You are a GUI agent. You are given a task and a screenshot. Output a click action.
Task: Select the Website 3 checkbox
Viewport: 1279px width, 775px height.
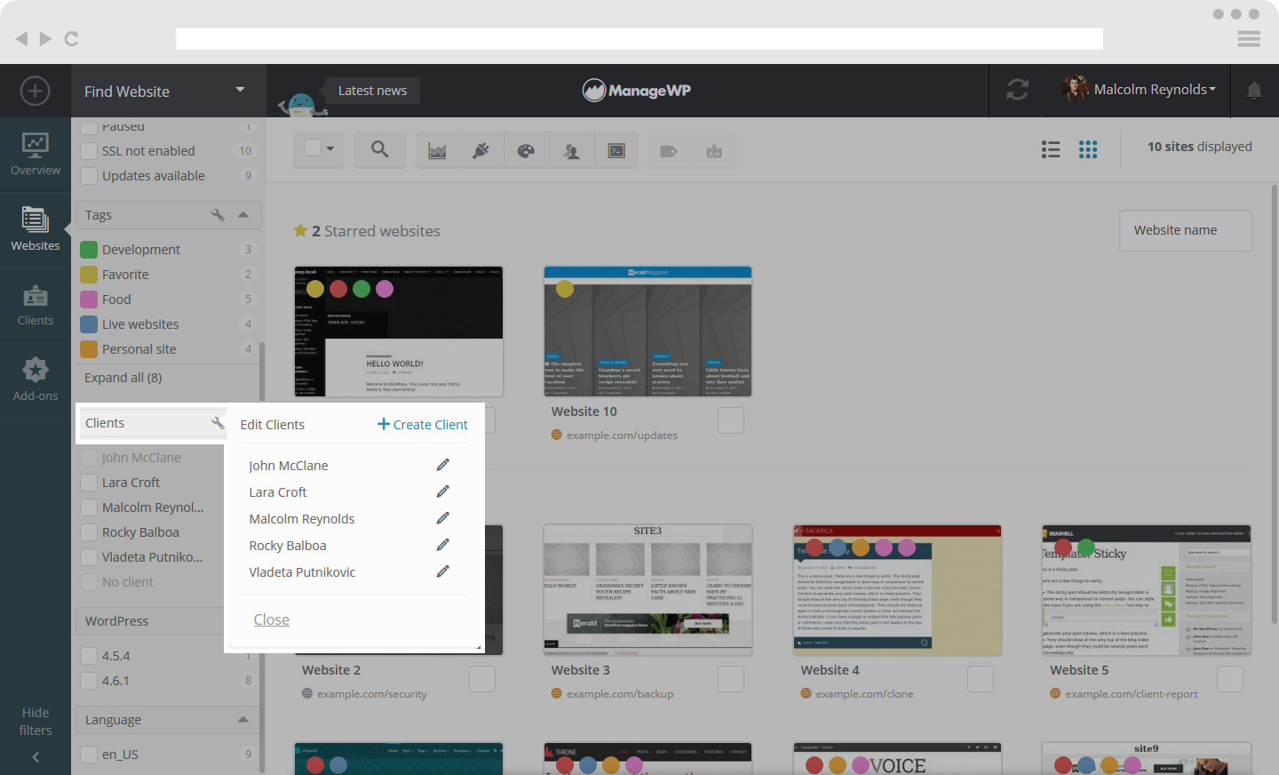tap(731, 679)
